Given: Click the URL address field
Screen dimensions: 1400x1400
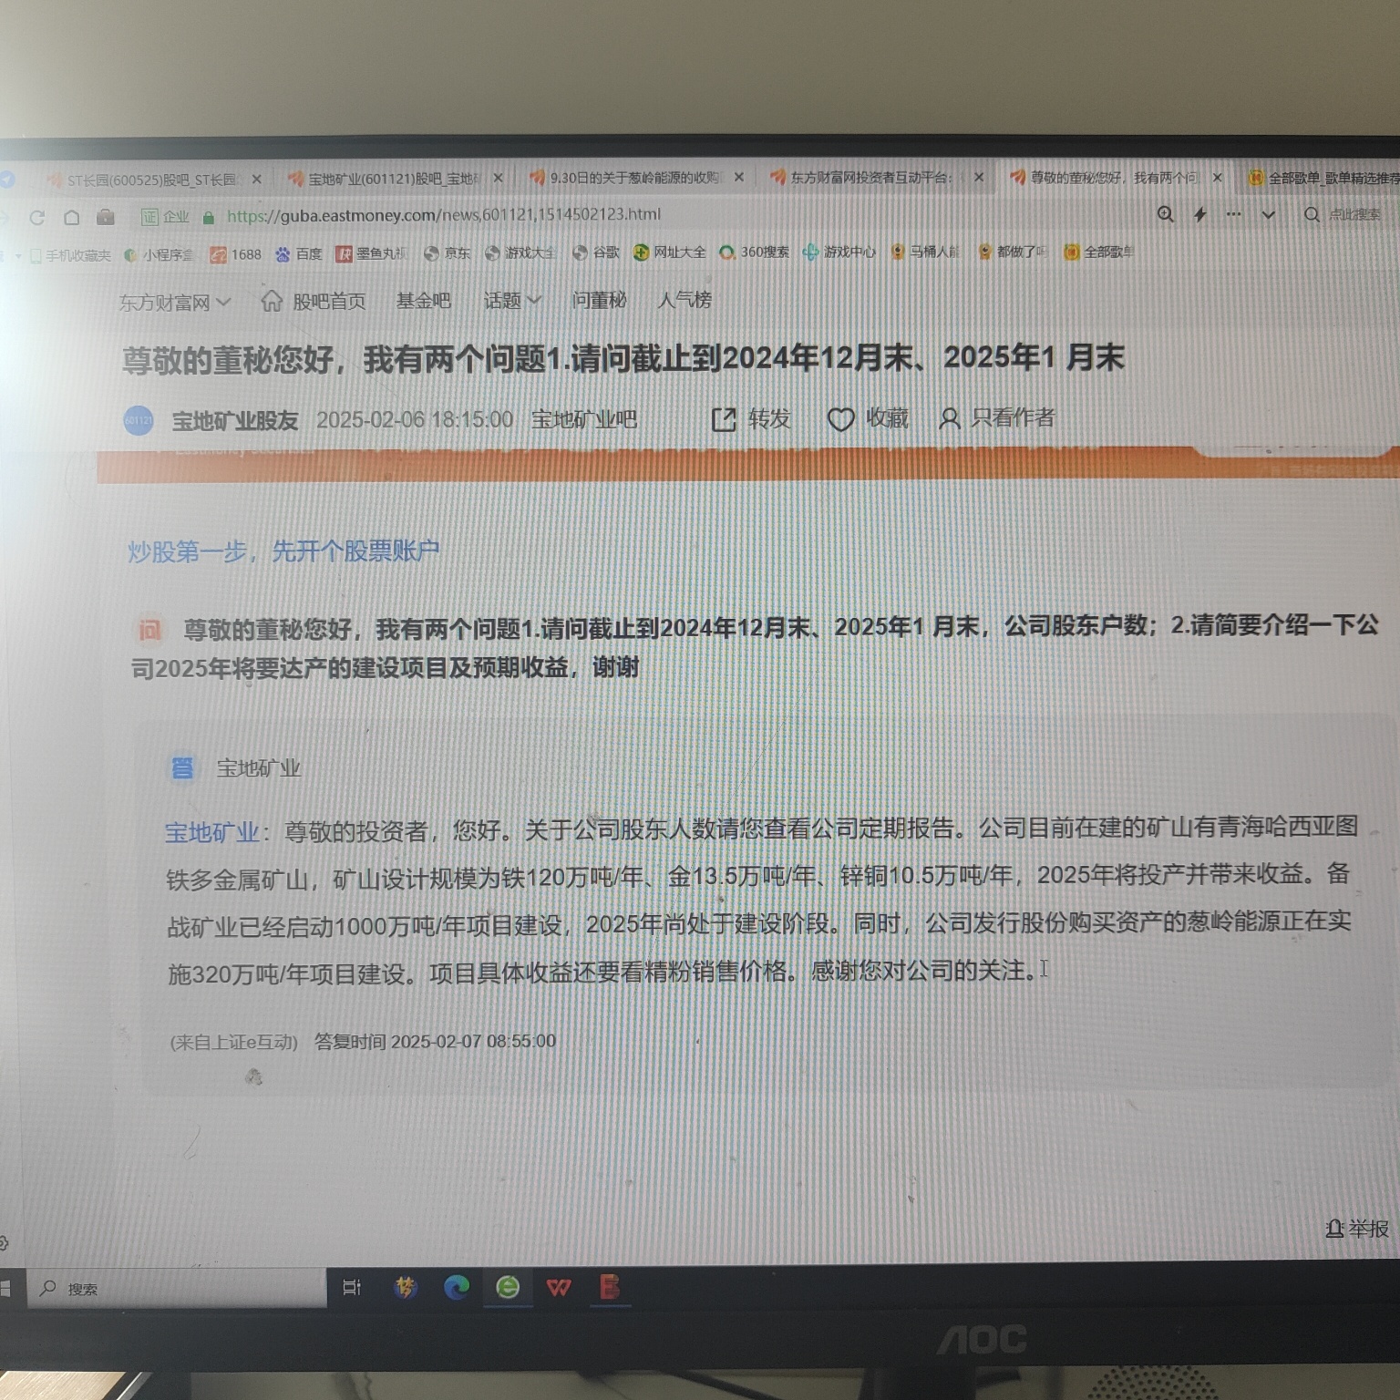Looking at the screenshot, I should 443,215.
